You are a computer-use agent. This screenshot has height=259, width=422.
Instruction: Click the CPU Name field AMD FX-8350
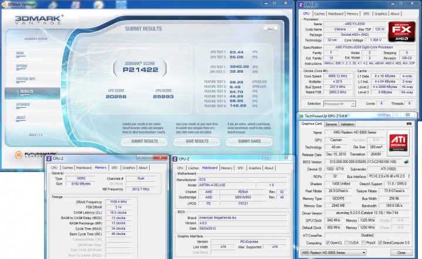coord(355,23)
